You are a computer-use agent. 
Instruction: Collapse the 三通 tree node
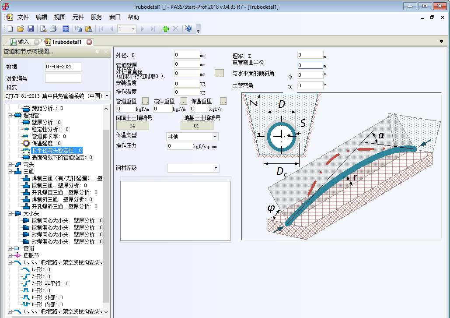coord(10,171)
